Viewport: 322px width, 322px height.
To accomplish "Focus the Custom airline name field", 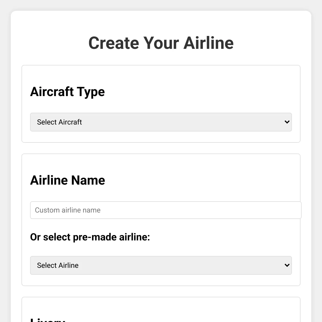I will tap(166, 210).
